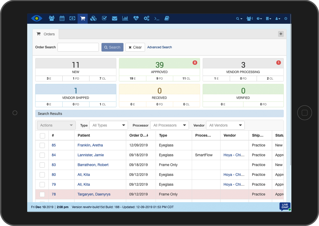Switch to the Orders tab

click(x=46, y=34)
